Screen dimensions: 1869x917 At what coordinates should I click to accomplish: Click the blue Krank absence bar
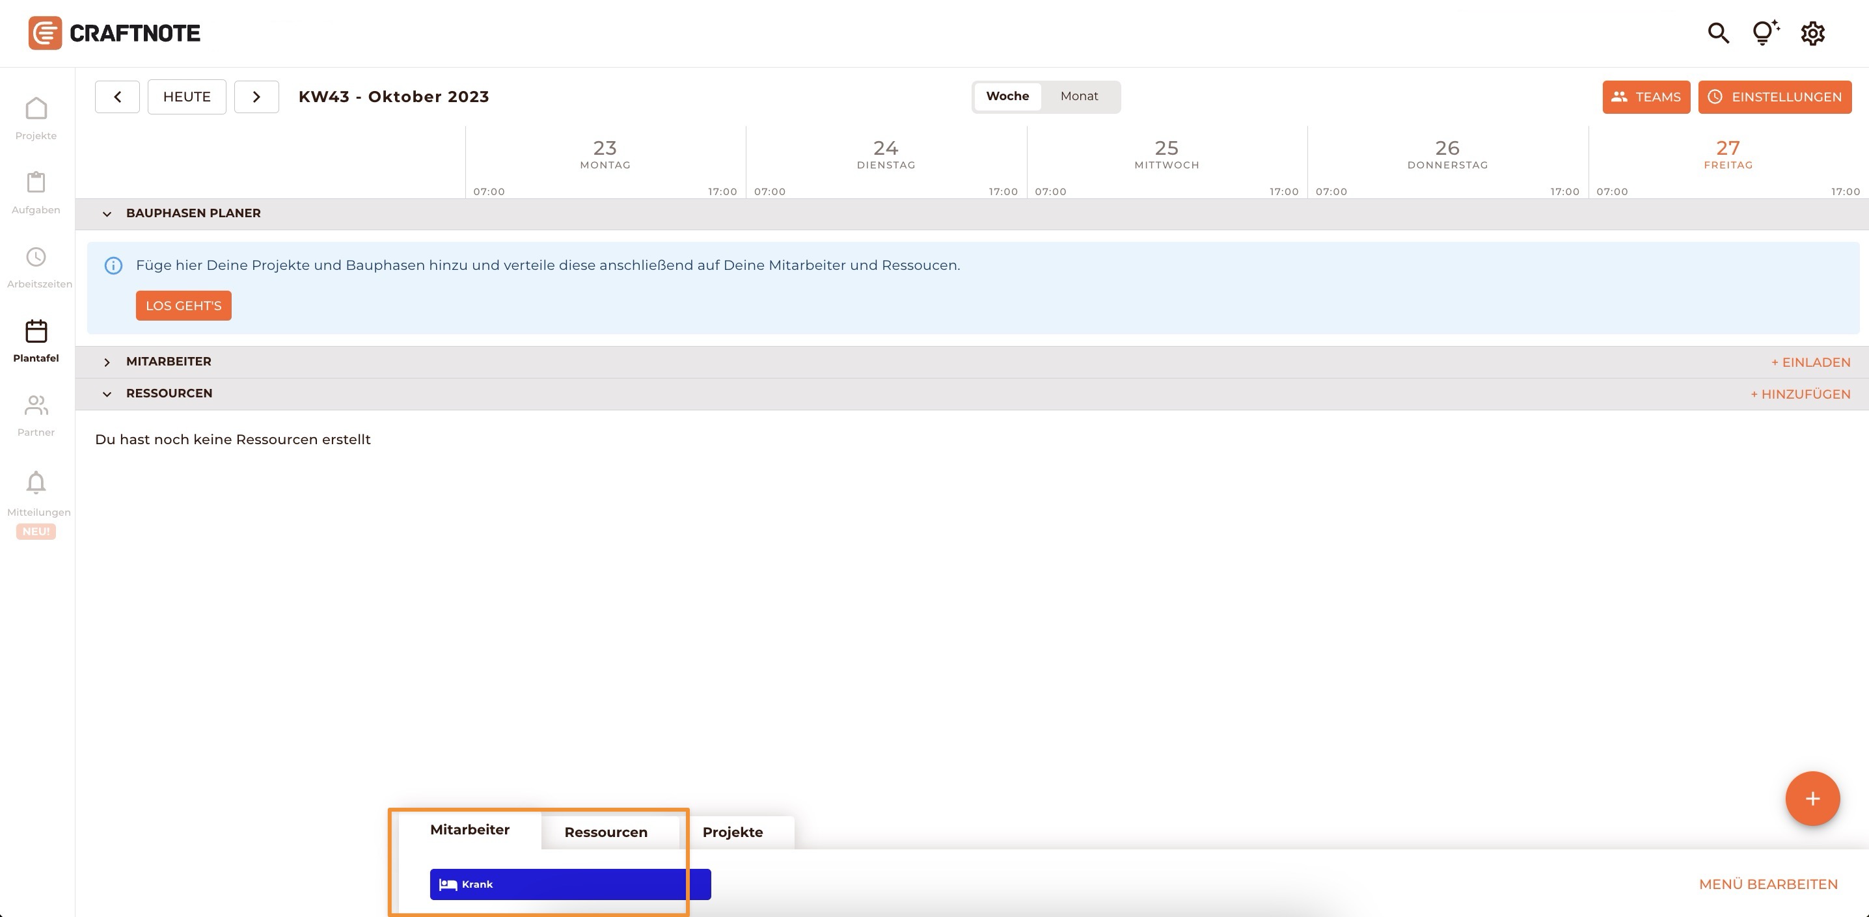(570, 884)
